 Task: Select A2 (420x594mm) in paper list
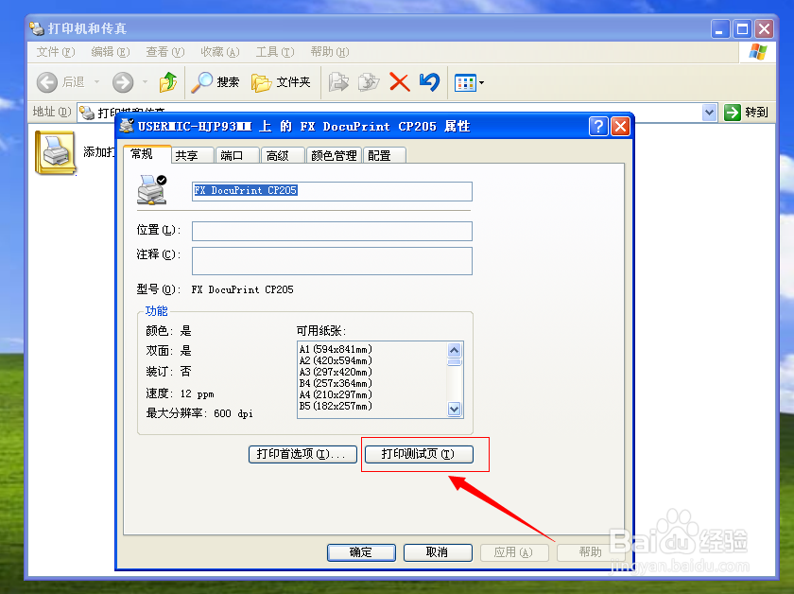tap(336, 361)
